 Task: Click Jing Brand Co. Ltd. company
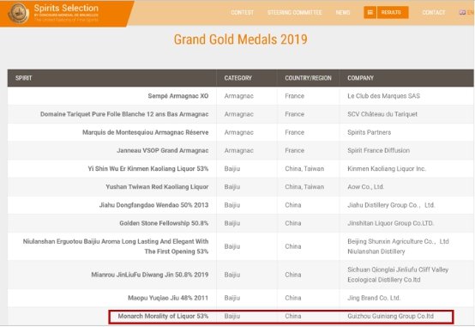[374, 298]
